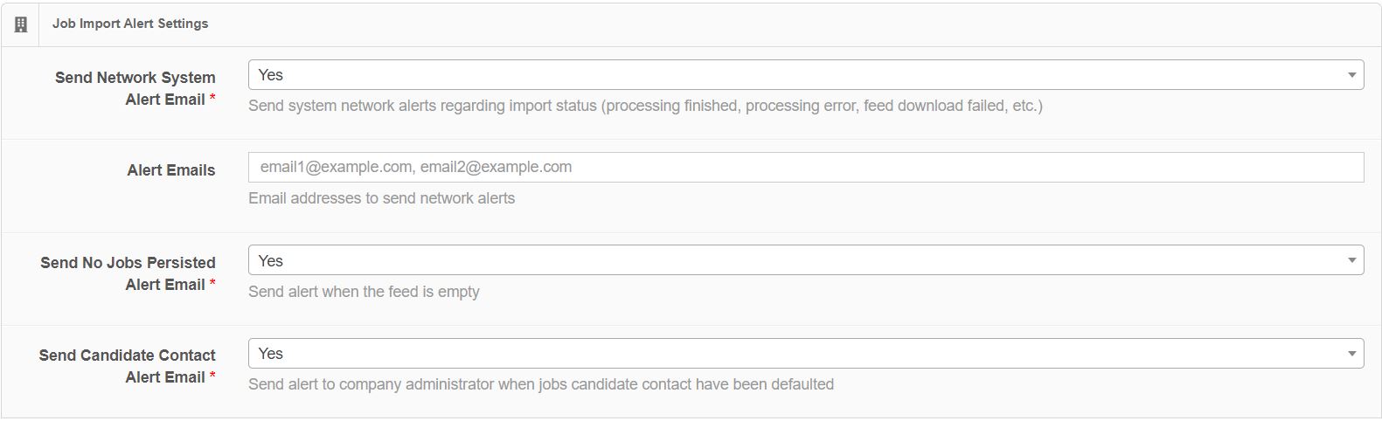Focus the Alert Emails input field
The width and height of the screenshot is (1382, 421).
pos(806,168)
